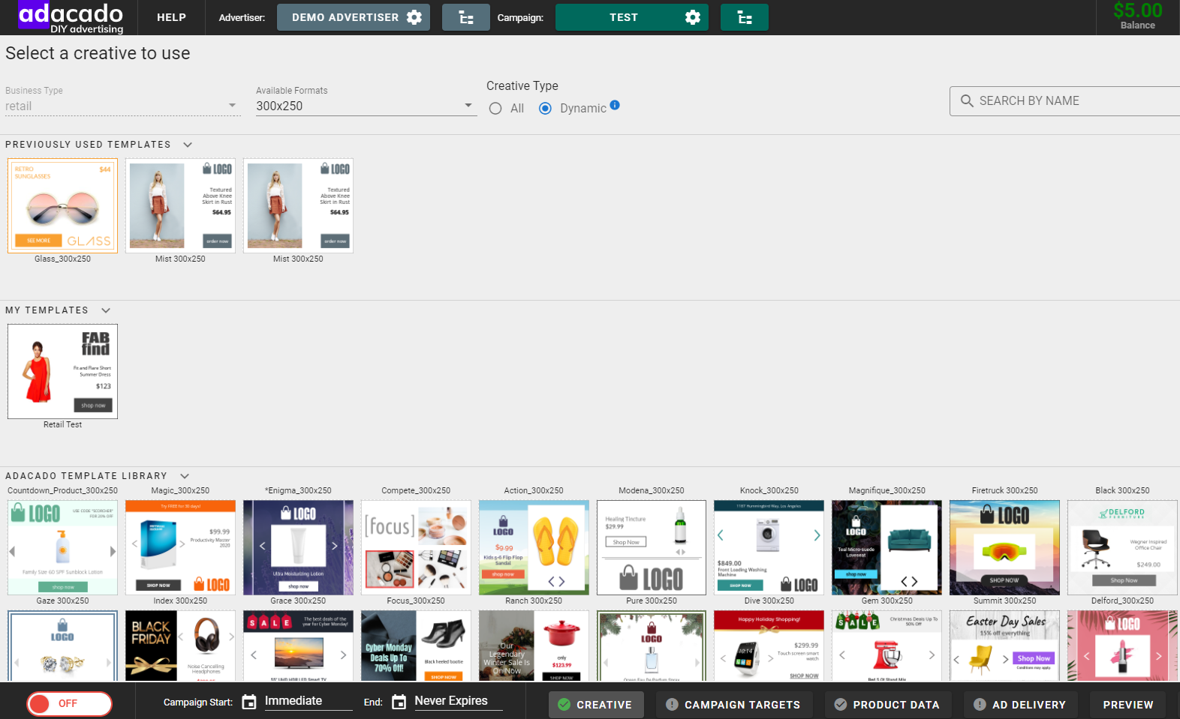Click the Immediate campaign start field
The image size is (1180, 719).
coord(308,701)
